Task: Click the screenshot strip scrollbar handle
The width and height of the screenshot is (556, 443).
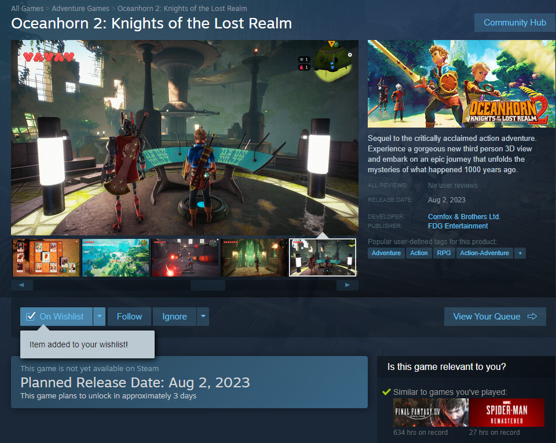Action: (208, 285)
